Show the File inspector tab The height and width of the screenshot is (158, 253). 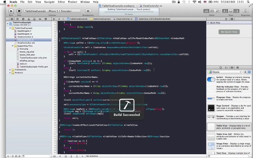point(226,19)
